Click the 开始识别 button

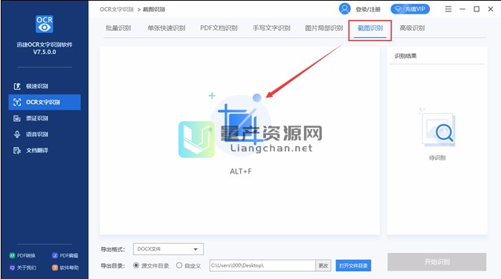(437, 262)
